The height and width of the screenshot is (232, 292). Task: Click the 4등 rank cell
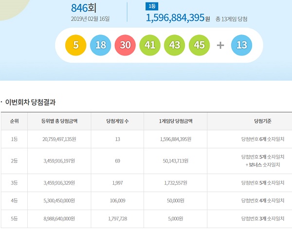(x=14, y=200)
